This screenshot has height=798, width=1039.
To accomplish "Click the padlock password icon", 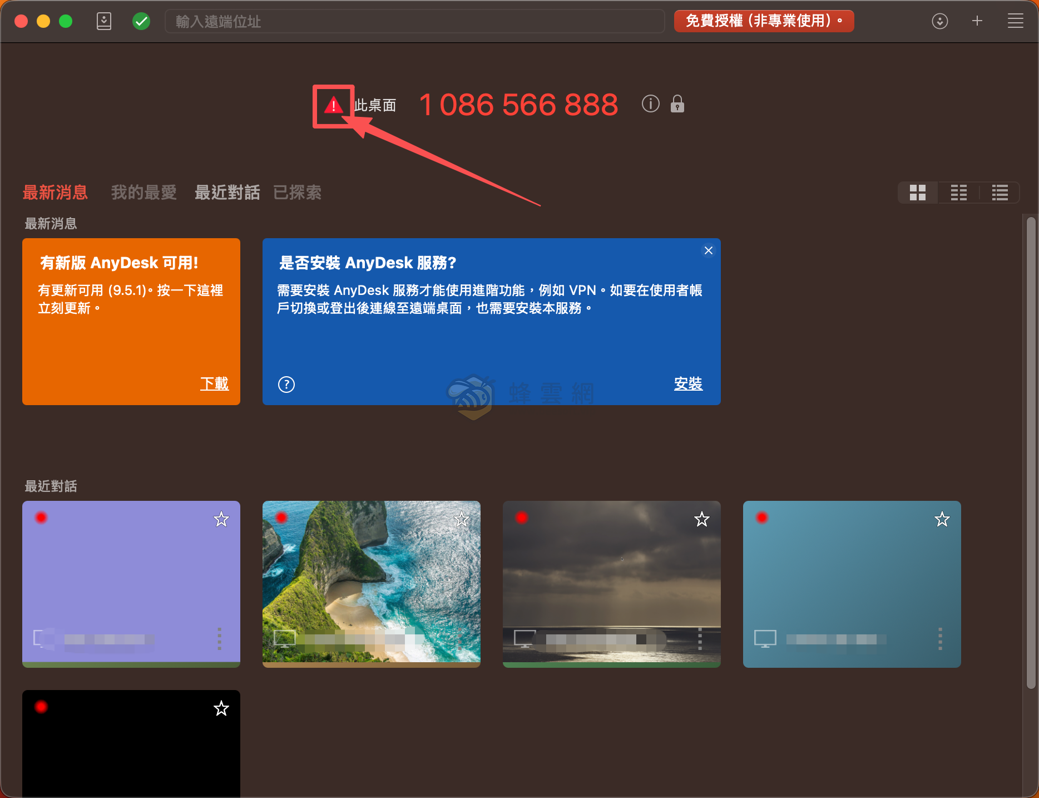I will [x=677, y=104].
